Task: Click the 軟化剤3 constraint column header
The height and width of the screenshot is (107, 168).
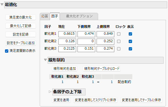Action: point(88,77)
